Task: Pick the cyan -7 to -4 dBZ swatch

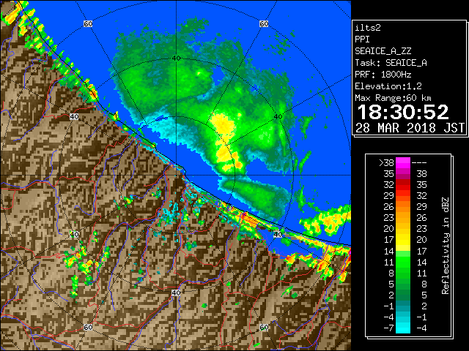Action: 403,328
